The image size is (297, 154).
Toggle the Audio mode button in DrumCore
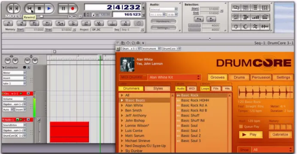[181, 89]
